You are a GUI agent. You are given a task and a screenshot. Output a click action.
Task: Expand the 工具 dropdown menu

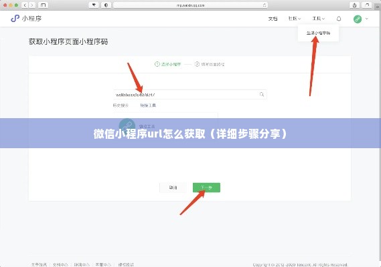pyautogui.click(x=318, y=19)
